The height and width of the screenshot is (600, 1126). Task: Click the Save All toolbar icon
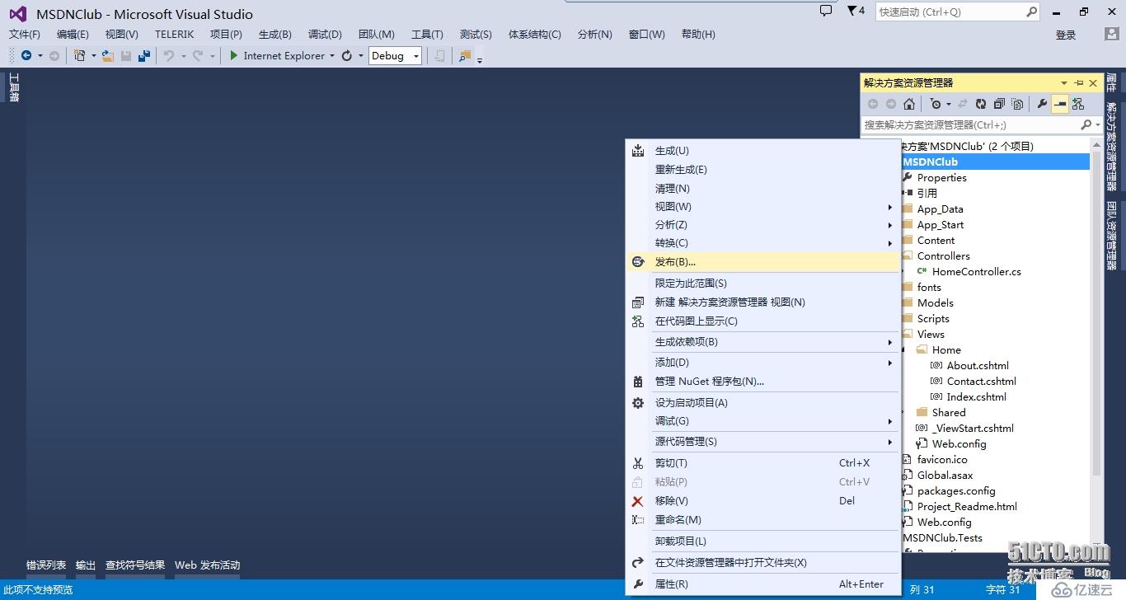[144, 55]
